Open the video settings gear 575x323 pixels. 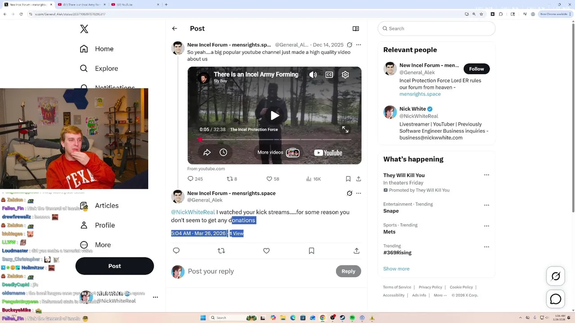pos(345,75)
